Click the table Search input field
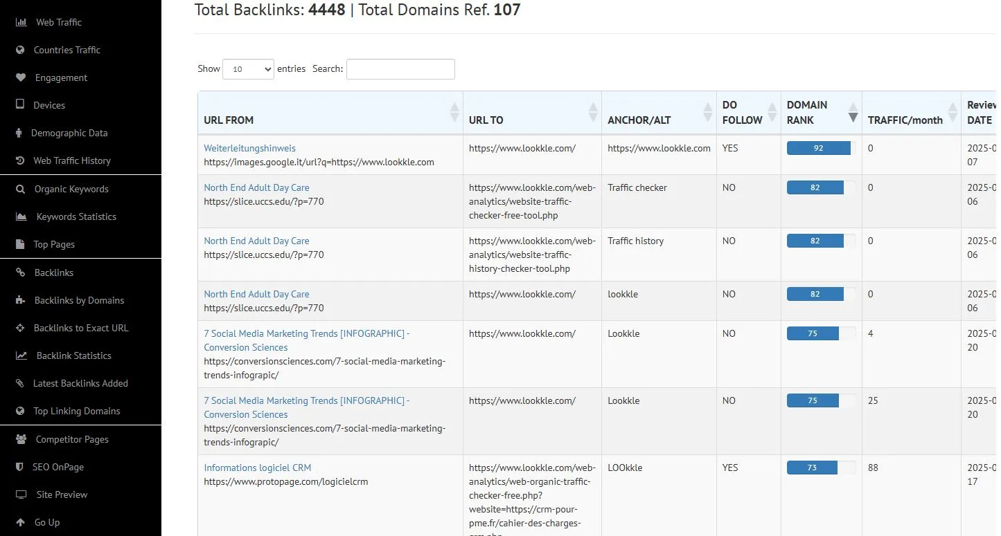The width and height of the screenshot is (1001, 536). pos(400,69)
